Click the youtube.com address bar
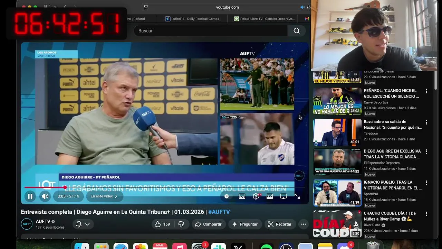The image size is (442, 249). 227,7
